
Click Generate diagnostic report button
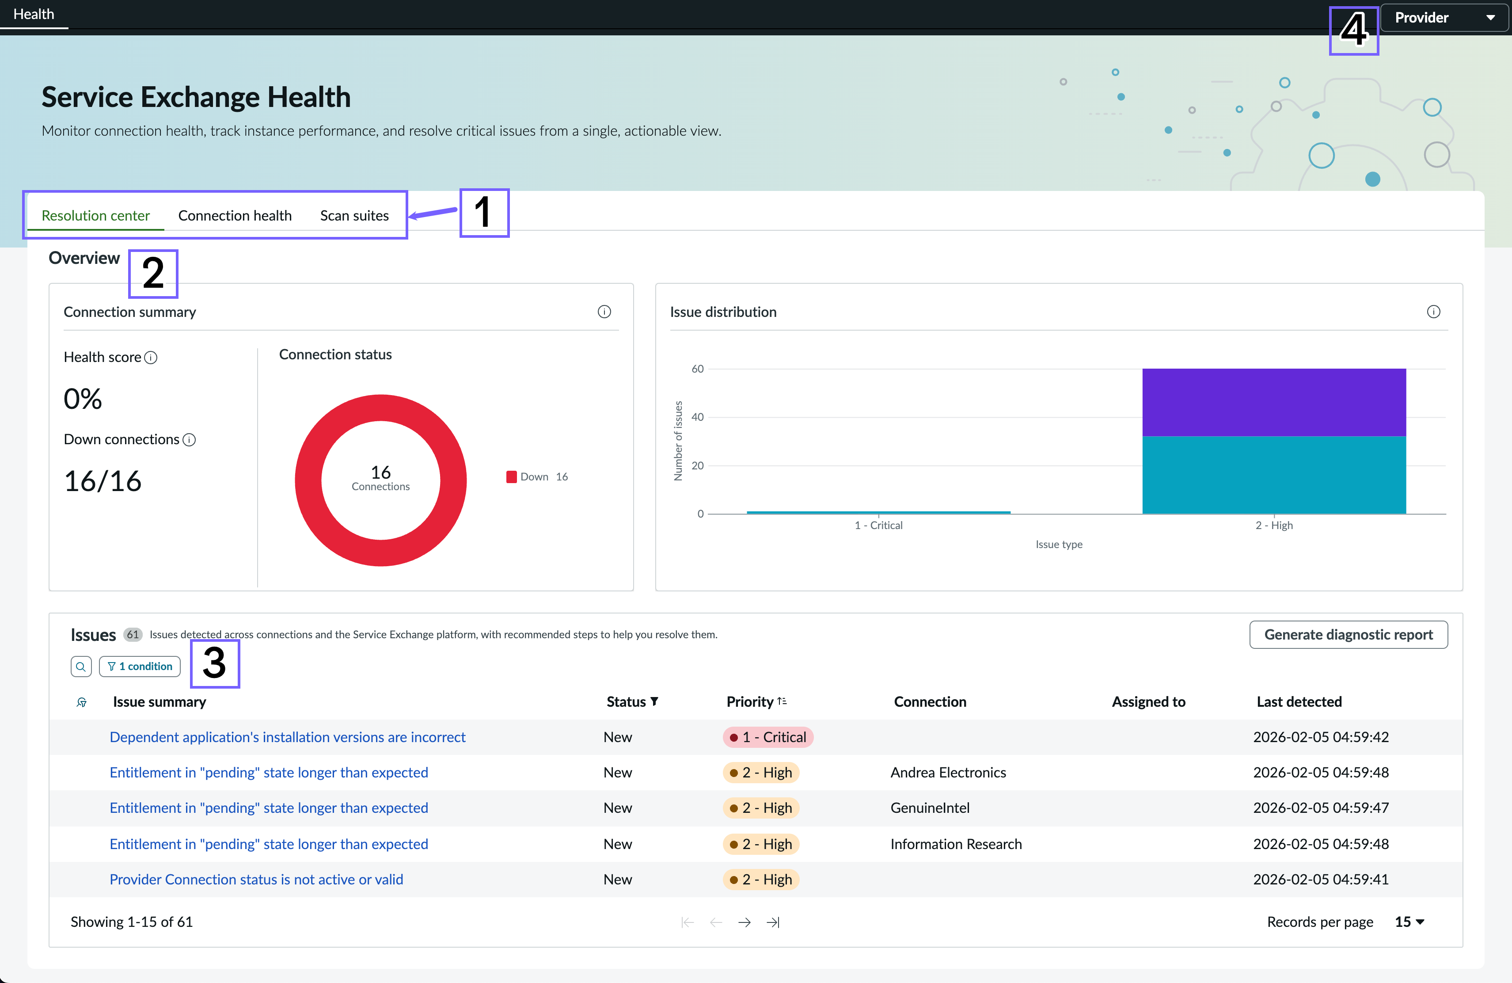1348,635
